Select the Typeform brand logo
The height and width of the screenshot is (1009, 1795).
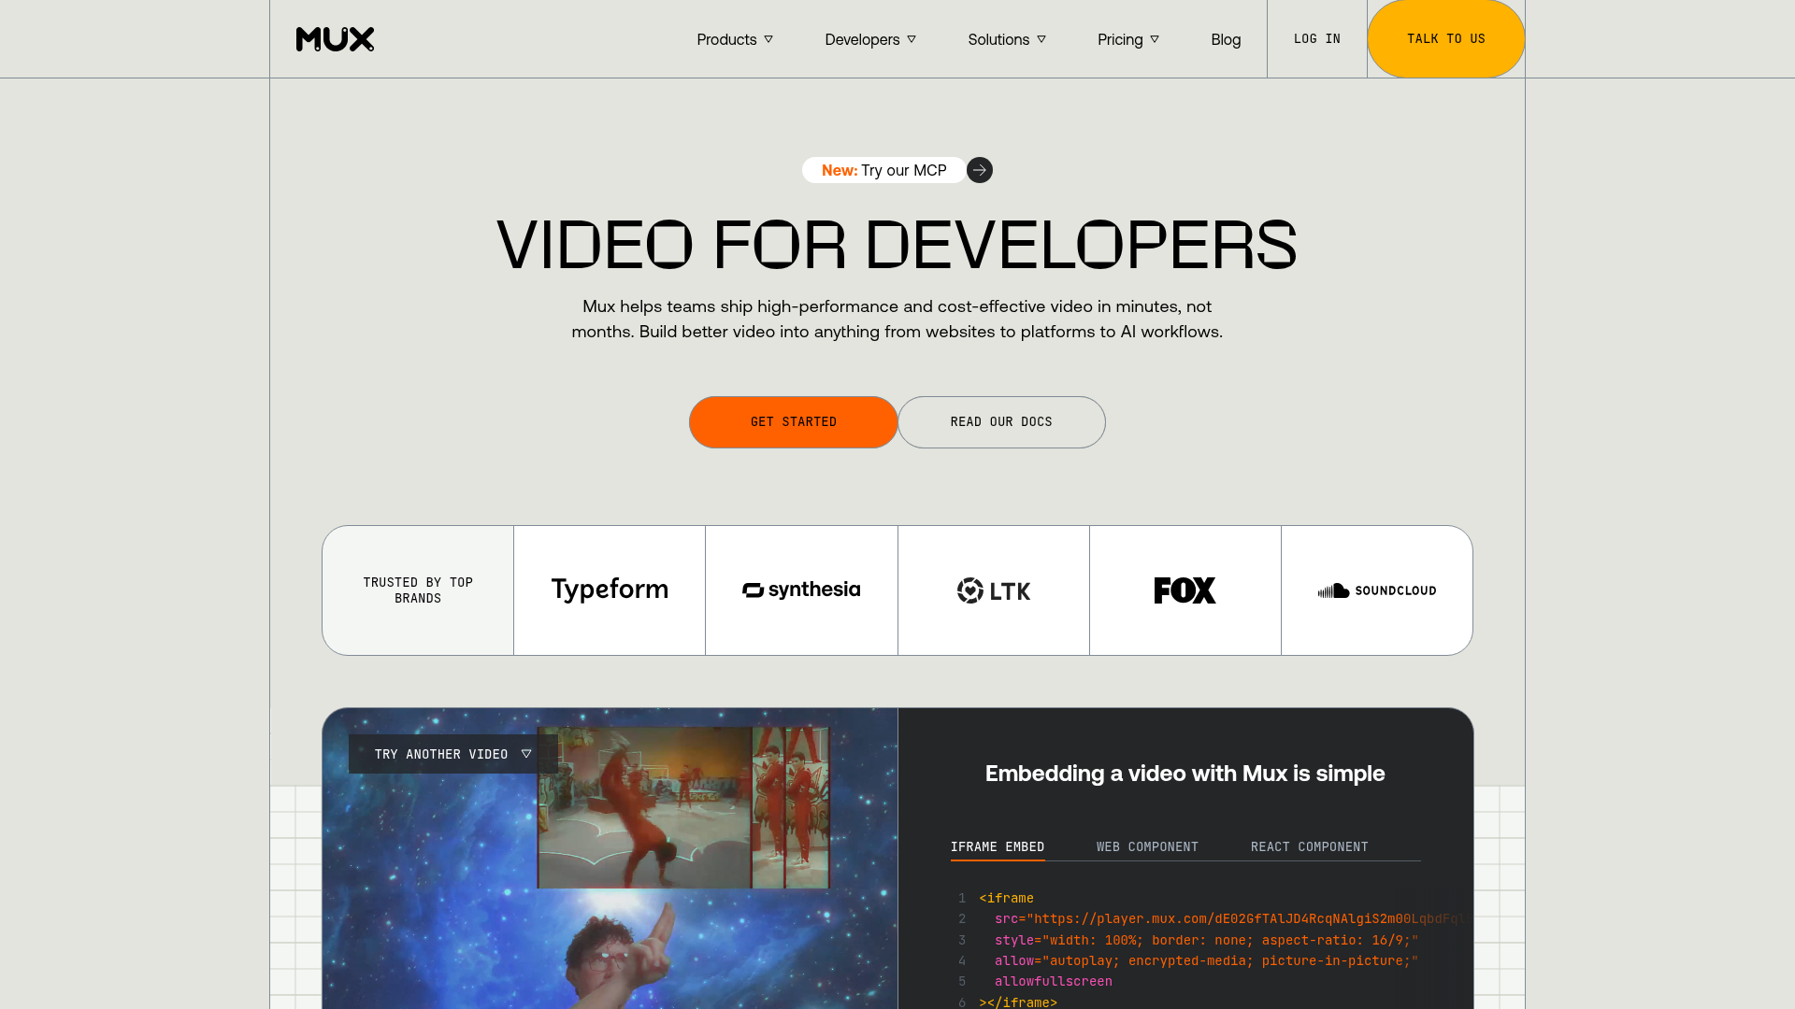coord(610,590)
